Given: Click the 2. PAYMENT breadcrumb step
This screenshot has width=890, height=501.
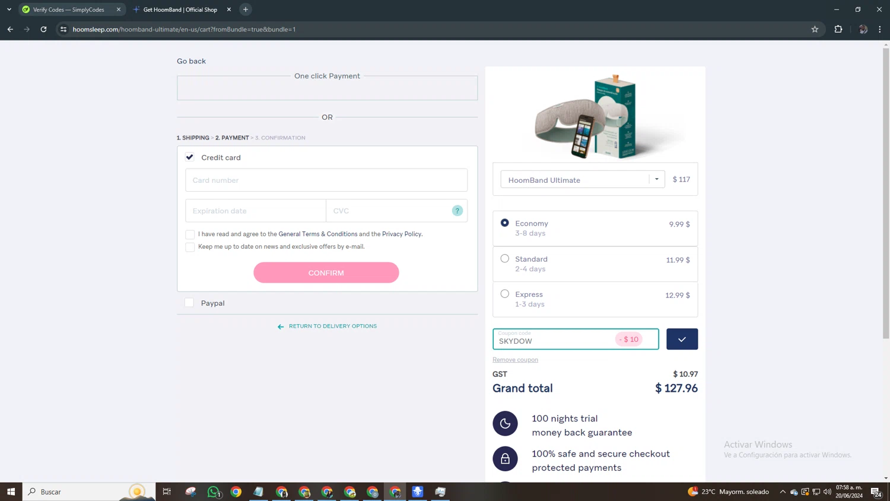Looking at the screenshot, I should [x=232, y=138].
